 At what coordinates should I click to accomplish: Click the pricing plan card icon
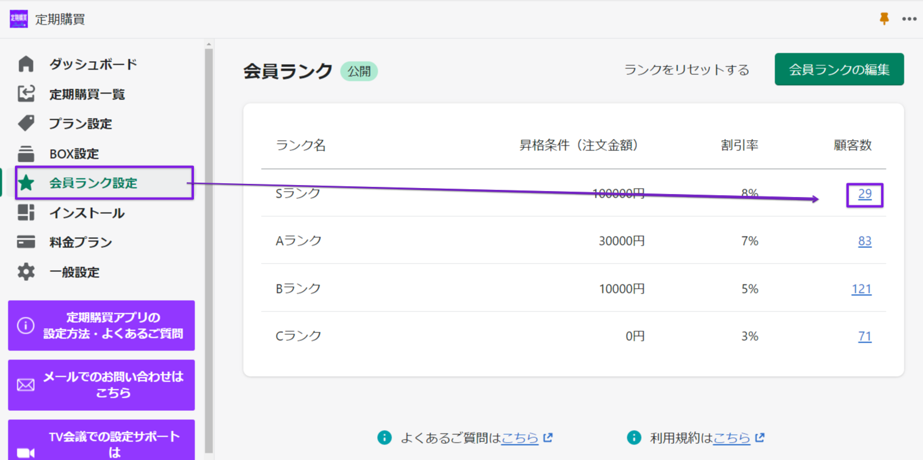click(x=26, y=242)
